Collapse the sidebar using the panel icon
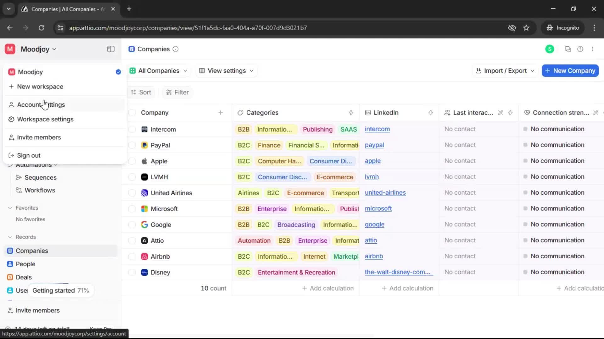604x339 pixels. pyautogui.click(x=111, y=49)
